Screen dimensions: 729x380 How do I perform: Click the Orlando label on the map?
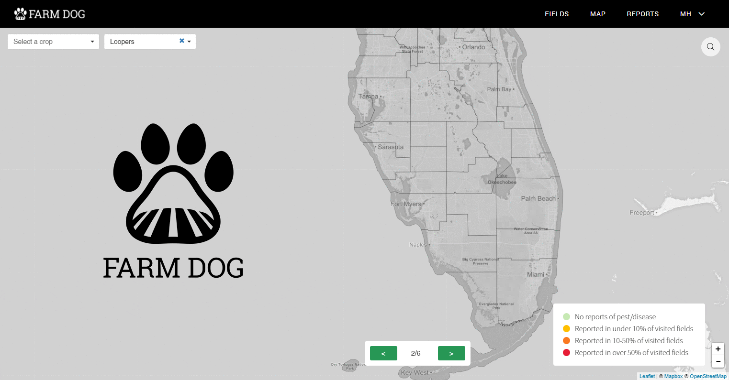click(473, 47)
